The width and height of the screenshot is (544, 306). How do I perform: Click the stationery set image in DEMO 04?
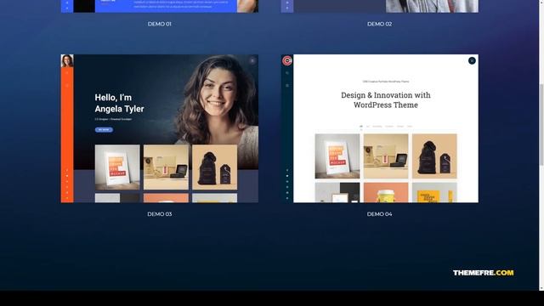[x=386, y=156]
